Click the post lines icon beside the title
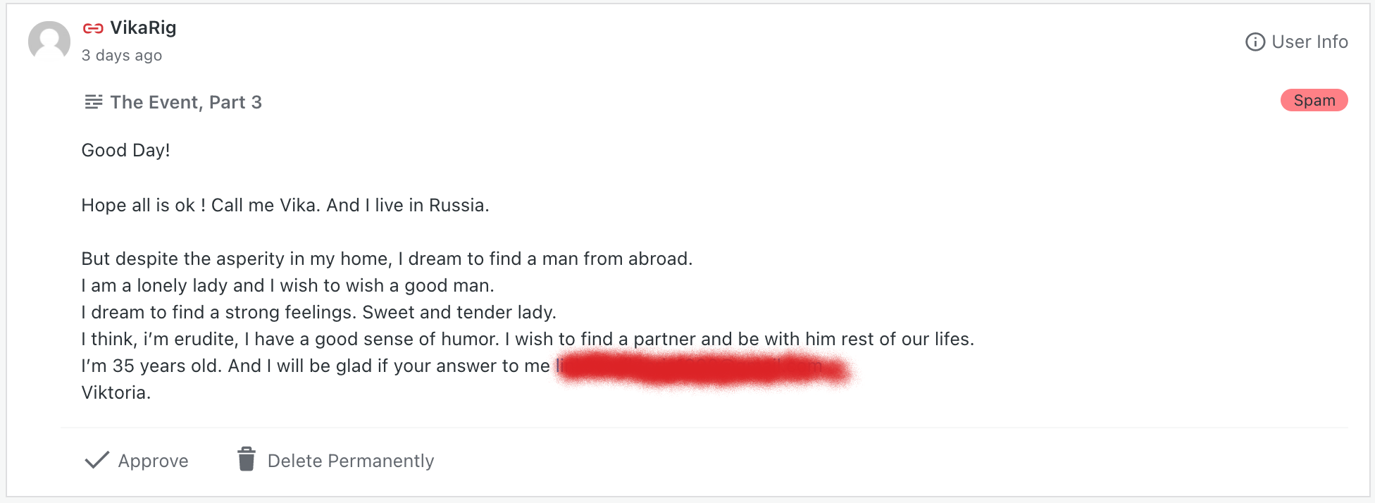Screen dimensions: 1375x503 (93, 102)
